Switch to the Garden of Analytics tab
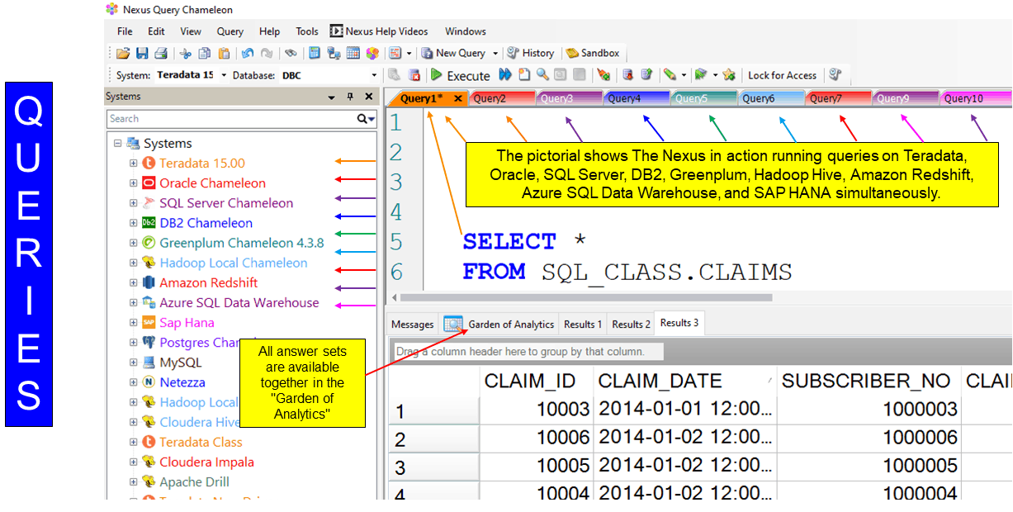Screen dimensions: 1013x512 [500, 325]
